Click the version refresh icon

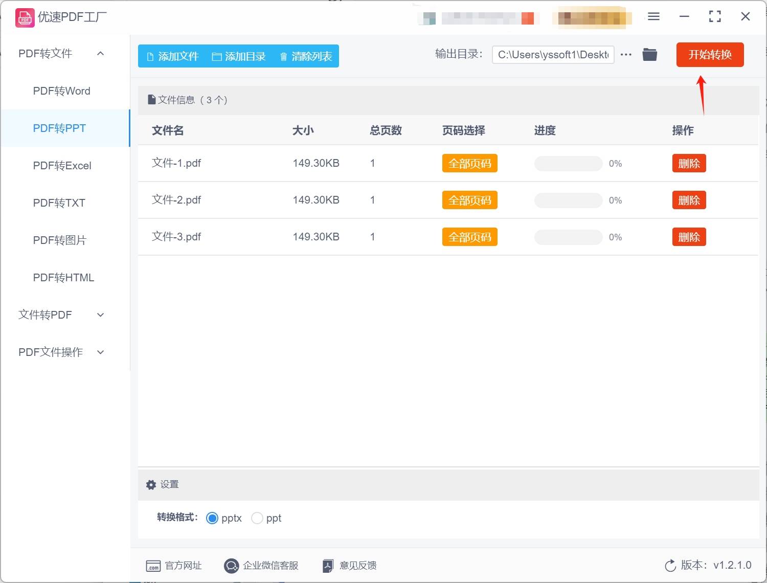click(670, 566)
